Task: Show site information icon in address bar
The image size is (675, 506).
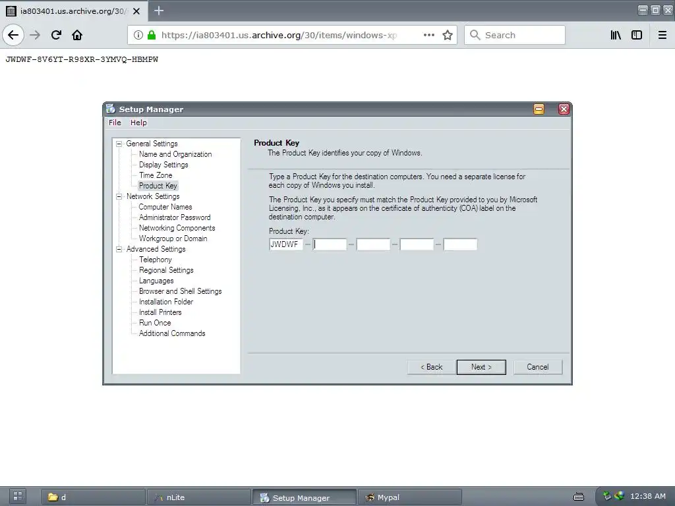Action: (x=138, y=35)
